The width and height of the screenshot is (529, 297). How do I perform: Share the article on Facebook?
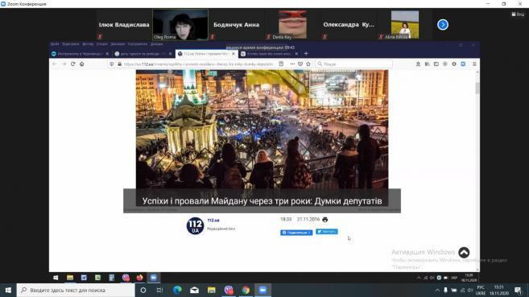pyautogui.click(x=296, y=233)
